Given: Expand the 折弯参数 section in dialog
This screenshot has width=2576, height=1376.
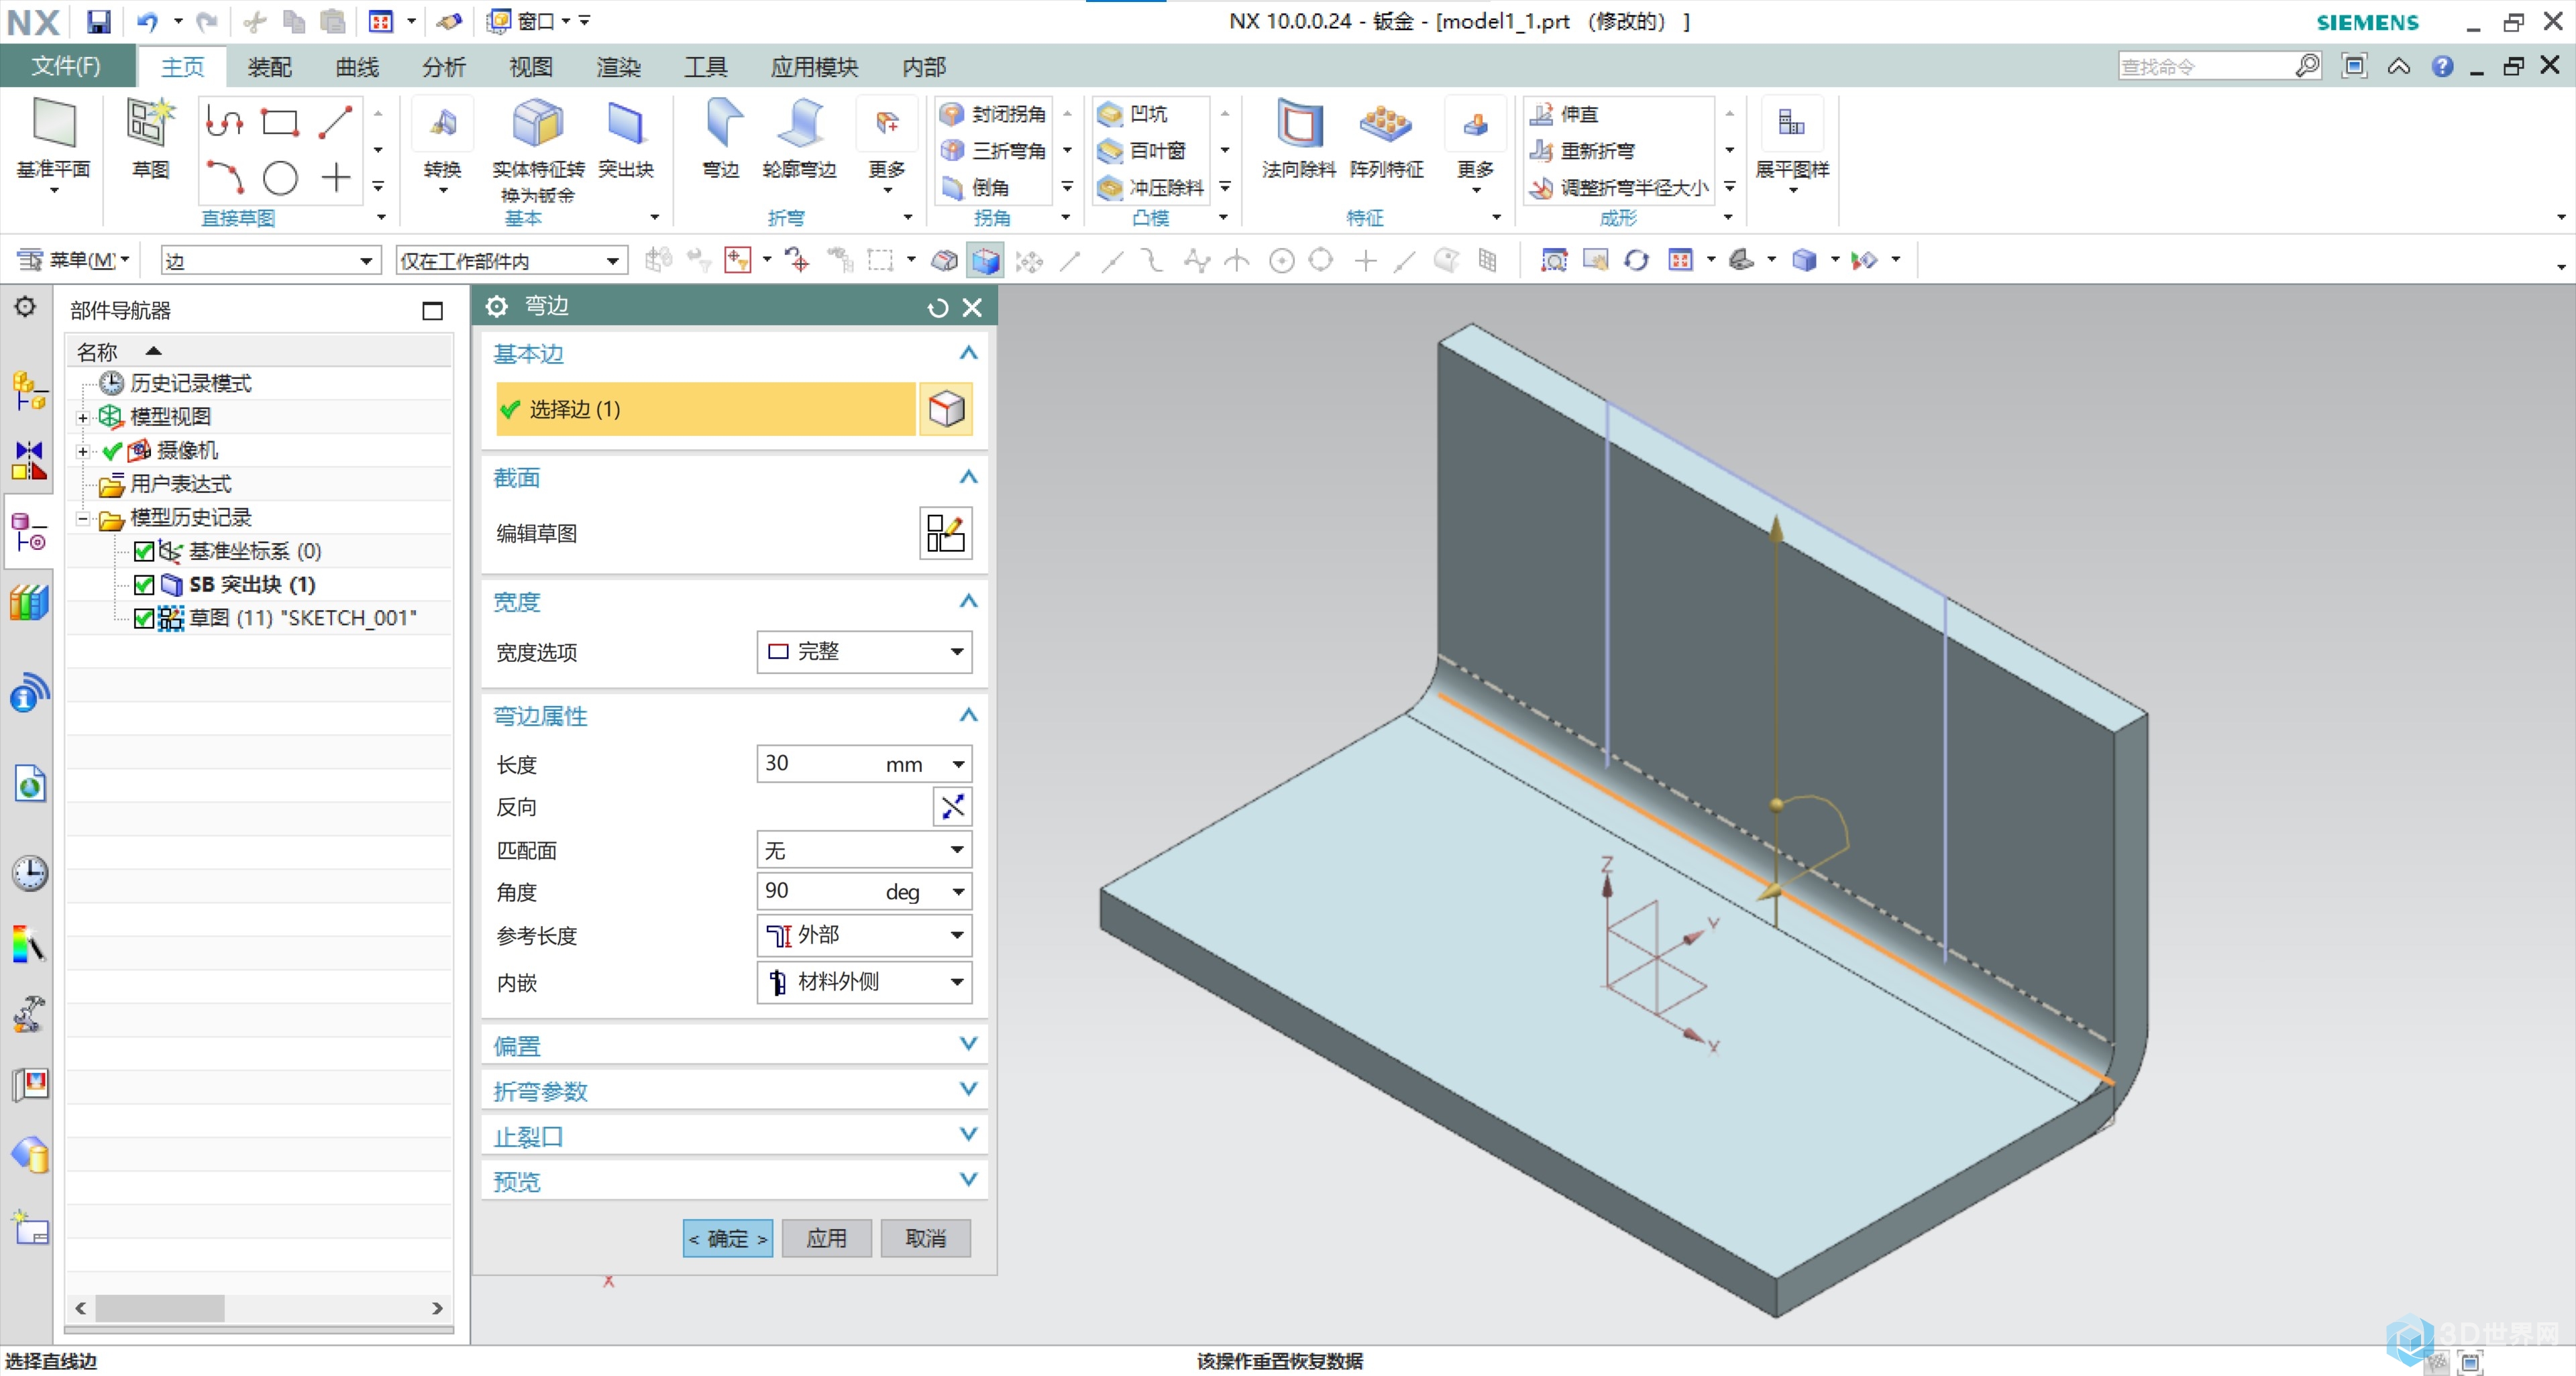Looking at the screenshot, I should pos(731,1090).
